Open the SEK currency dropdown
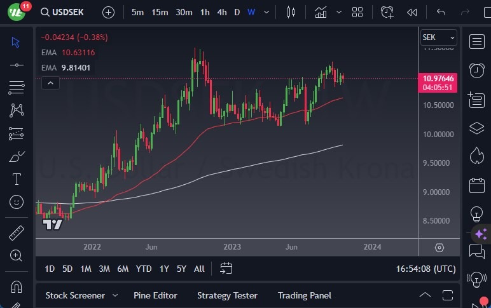This screenshot has width=491, height=308. tap(439, 37)
